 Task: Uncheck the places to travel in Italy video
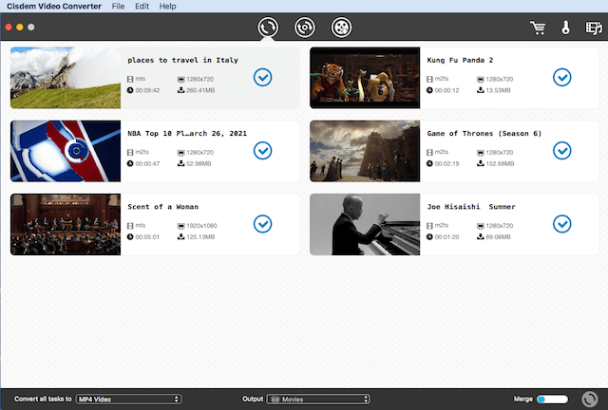pyautogui.click(x=262, y=78)
